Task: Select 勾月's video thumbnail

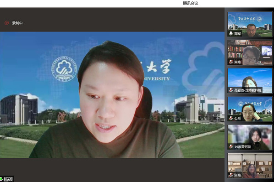Action: click(x=250, y=109)
